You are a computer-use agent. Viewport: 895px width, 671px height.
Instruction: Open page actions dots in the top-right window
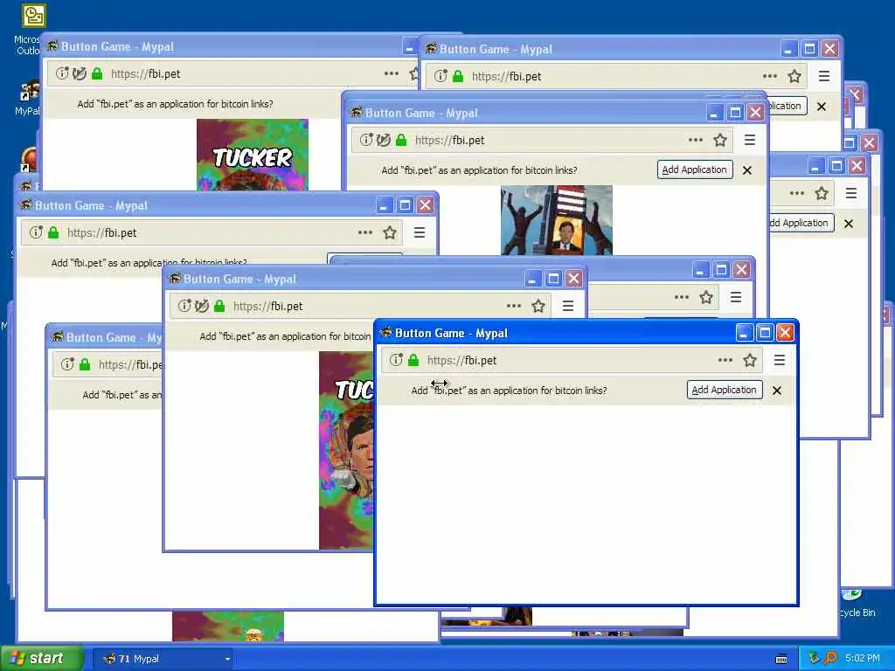tap(769, 76)
